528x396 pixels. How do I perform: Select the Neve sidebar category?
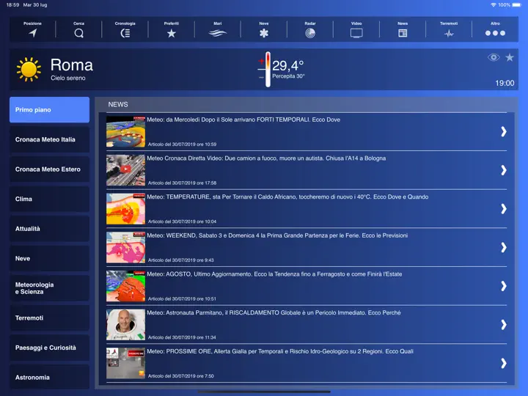[x=50, y=258]
